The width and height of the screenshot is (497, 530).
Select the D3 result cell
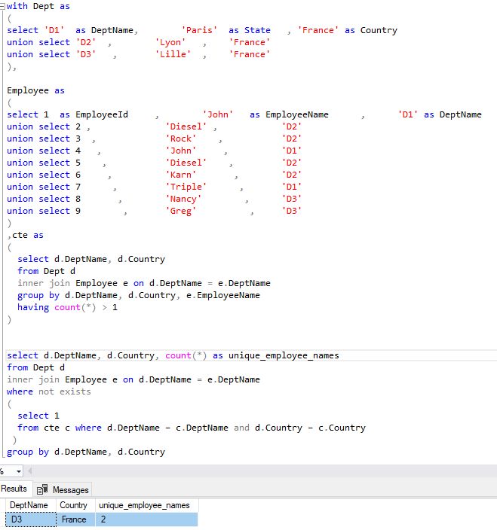click(31, 519)
